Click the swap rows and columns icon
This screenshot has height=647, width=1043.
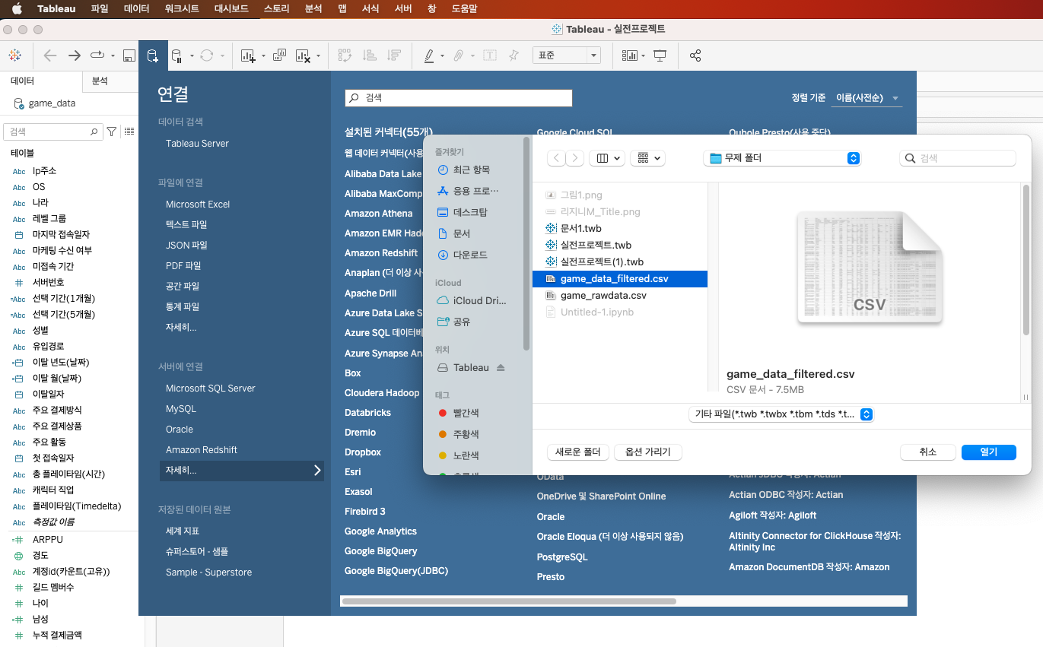345,56
